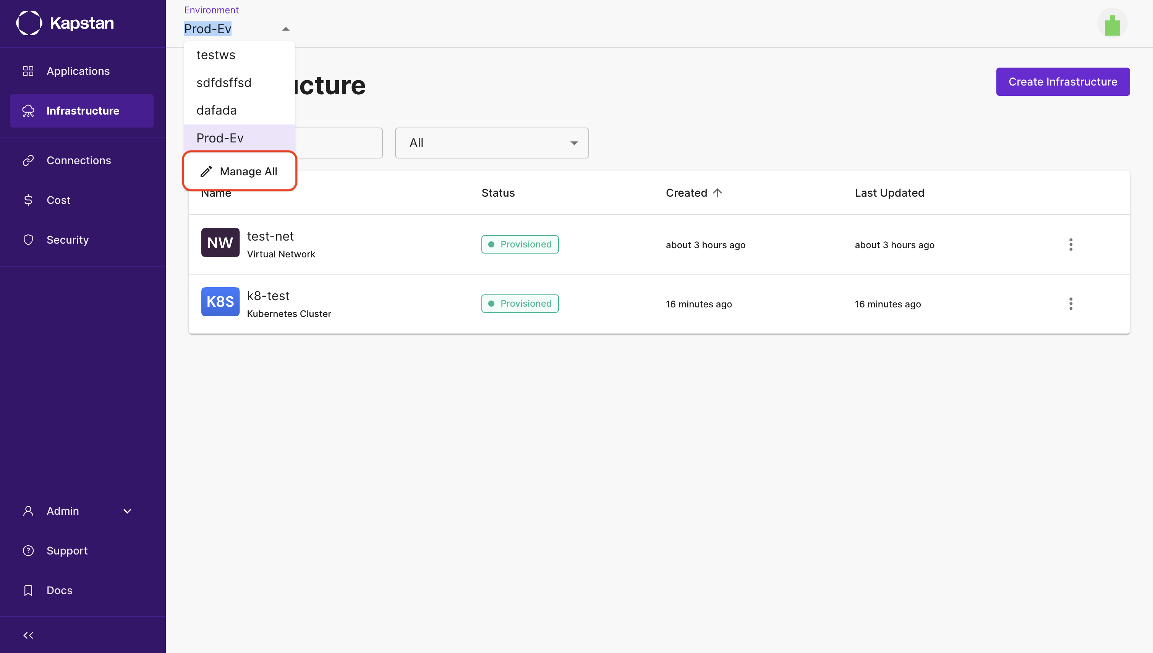Click the Connections link icon
Image resolution: width=1153 pixels, height=653 pixels.
(28, 160)
